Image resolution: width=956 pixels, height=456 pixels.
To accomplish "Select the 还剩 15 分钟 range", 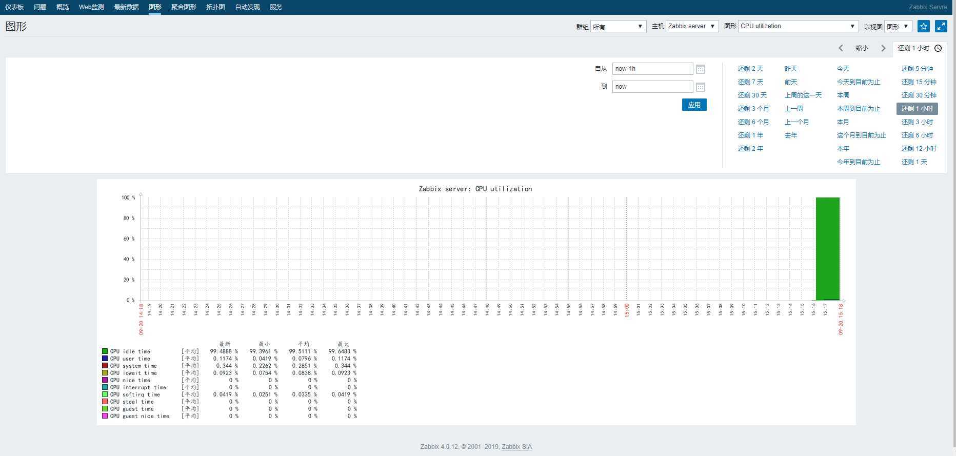I will tap(919, 82).
